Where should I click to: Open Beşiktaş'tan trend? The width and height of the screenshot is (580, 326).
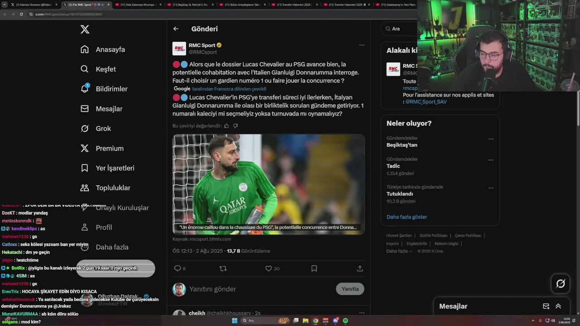[402, 145]
